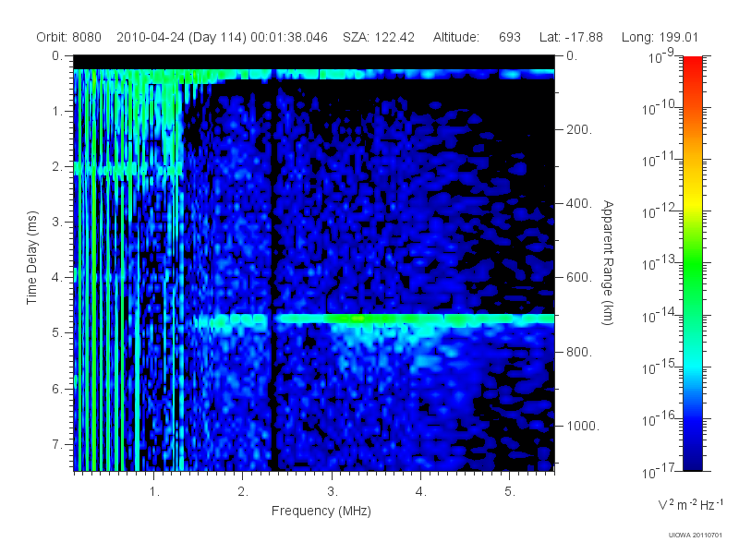Select the date '2010-04-24 (Day 114)' text

pos(181,37)
